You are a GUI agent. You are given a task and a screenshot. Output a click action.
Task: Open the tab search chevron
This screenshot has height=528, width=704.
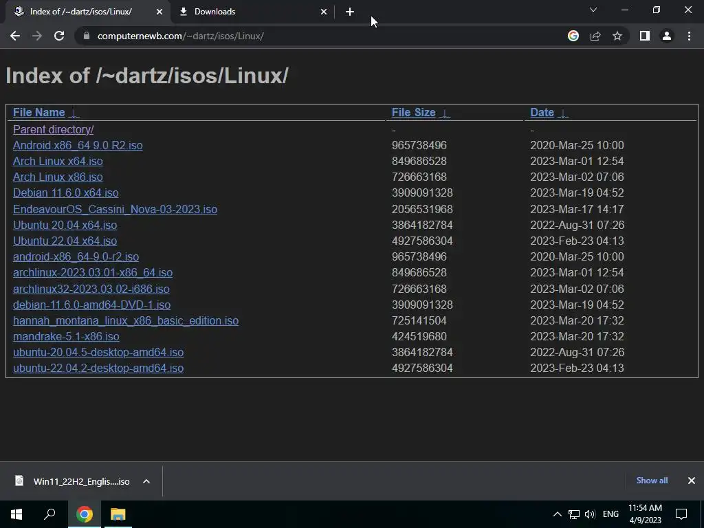coord(593,10)
